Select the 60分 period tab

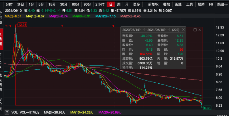tap(76, 5)
